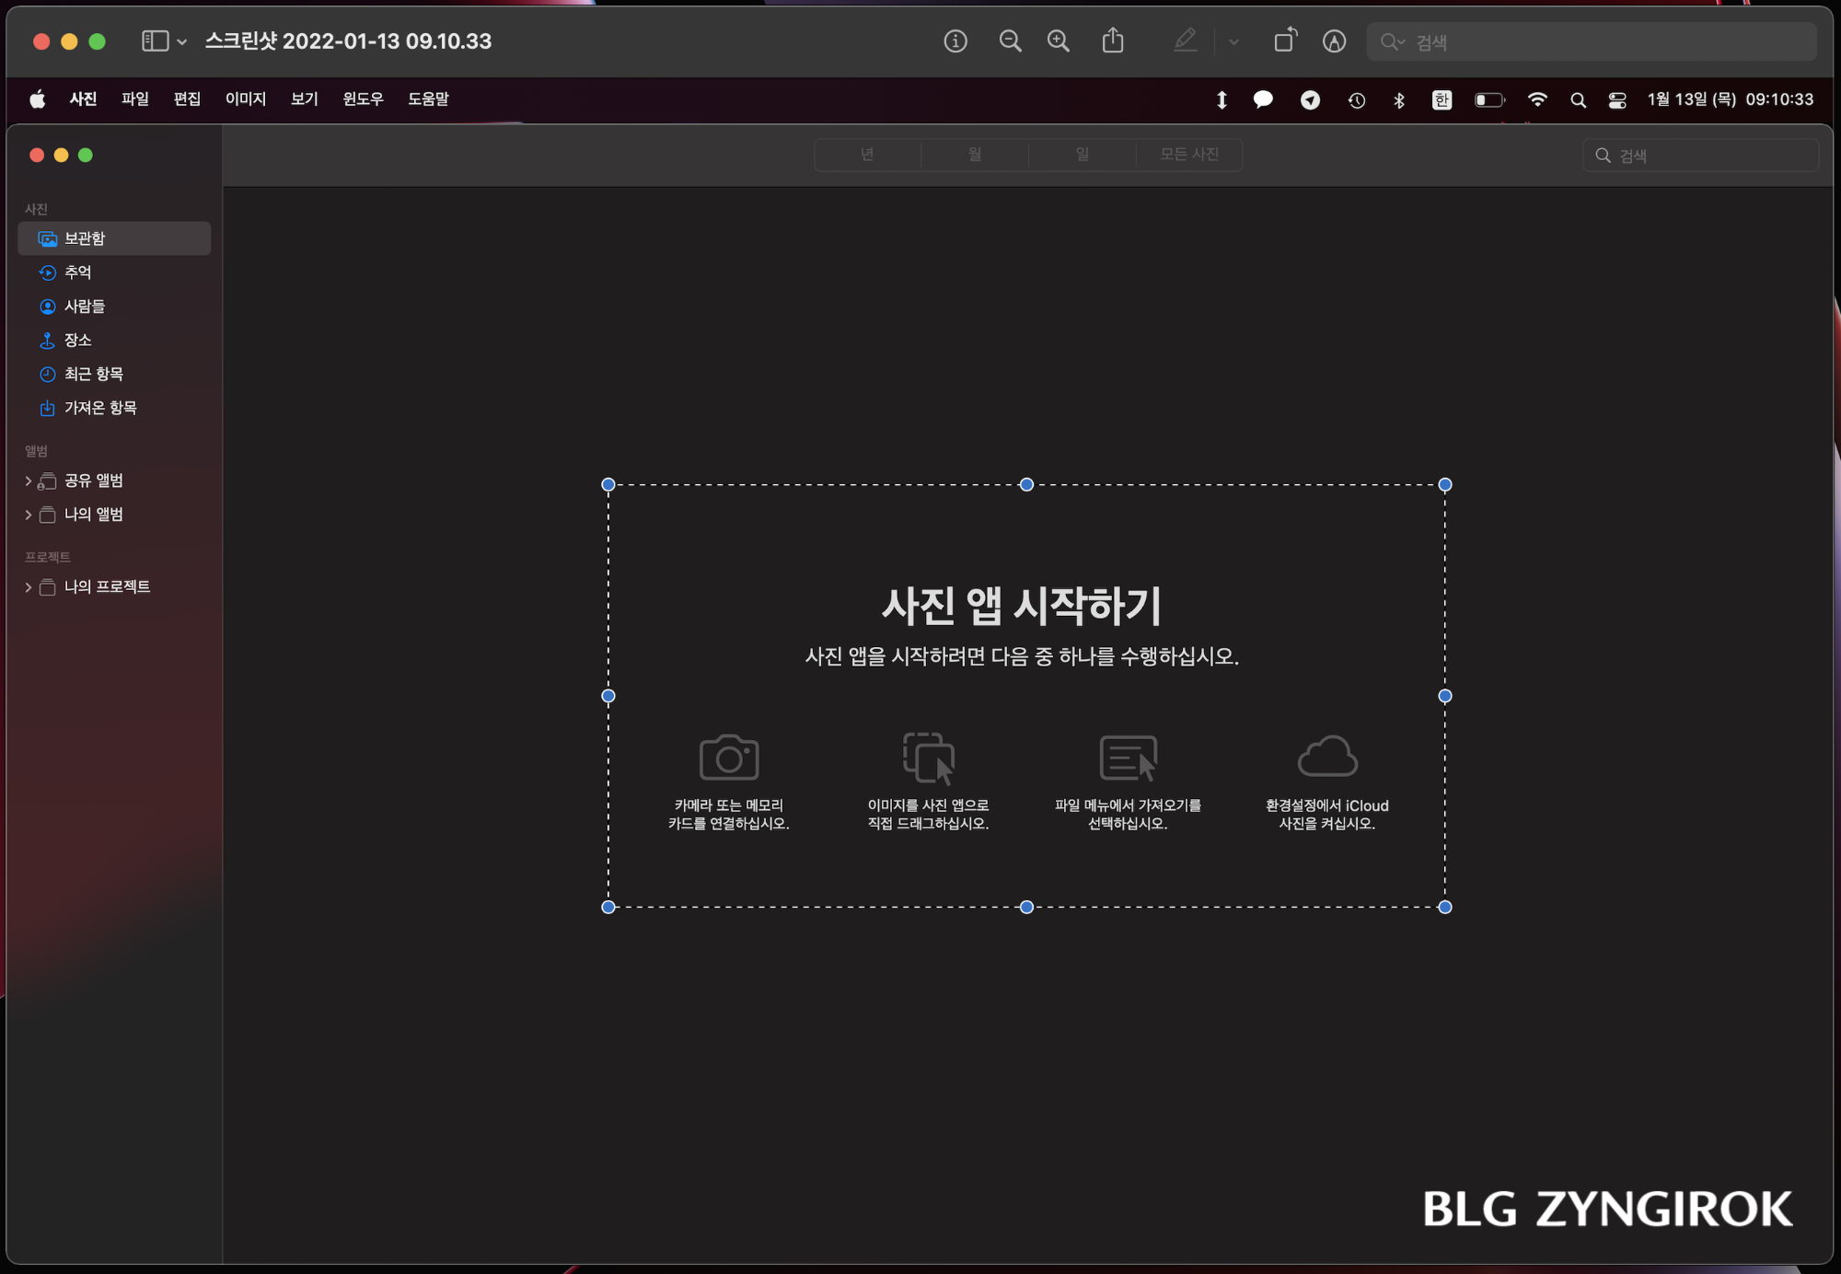Zoom in with the magnifier plus icon
1841x1274 pixels.
click(1058, 41)
